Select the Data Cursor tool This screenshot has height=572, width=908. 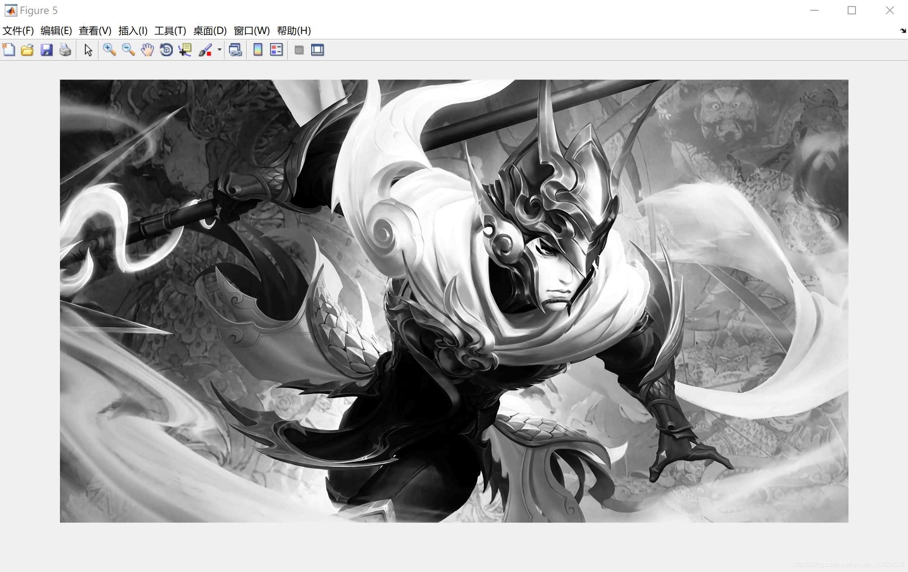[185, 50]
